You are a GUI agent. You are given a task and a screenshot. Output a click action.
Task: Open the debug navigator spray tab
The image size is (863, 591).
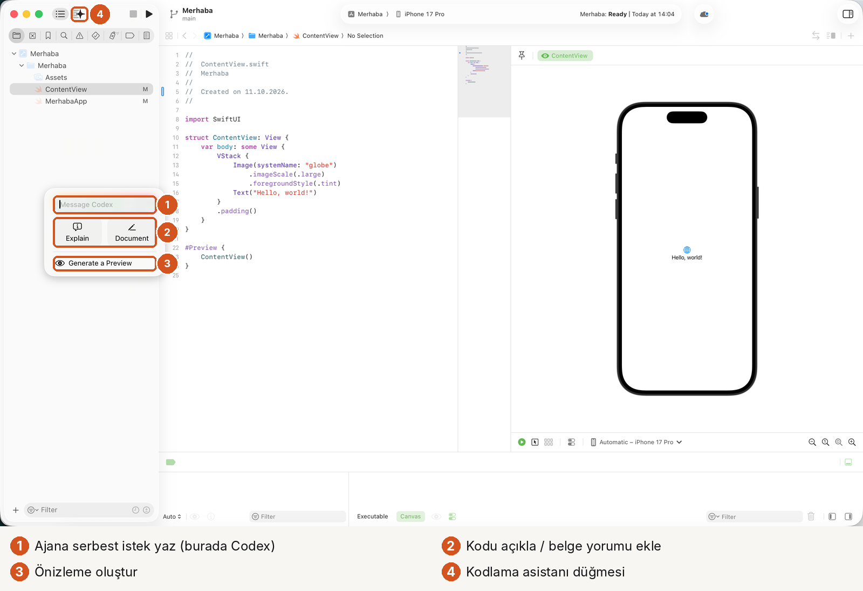(113, 36)
